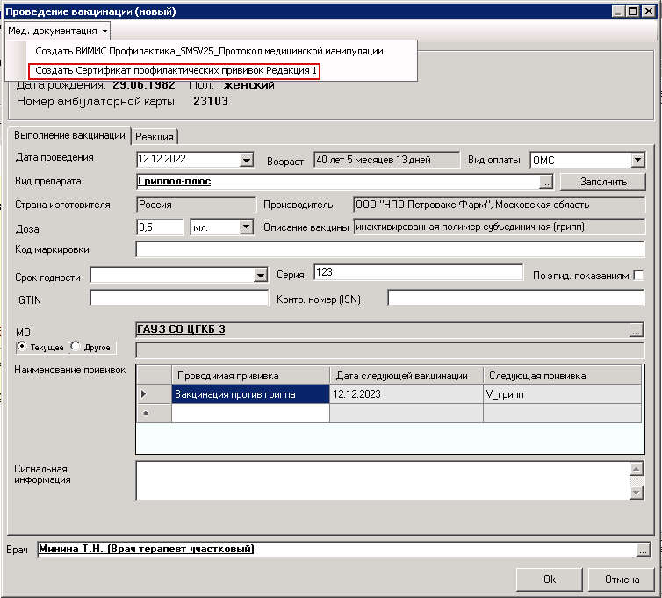Click ellipsis button next to Гриппол-плюс field
This screenshot has height=598, width=662.
coord(546,182)
